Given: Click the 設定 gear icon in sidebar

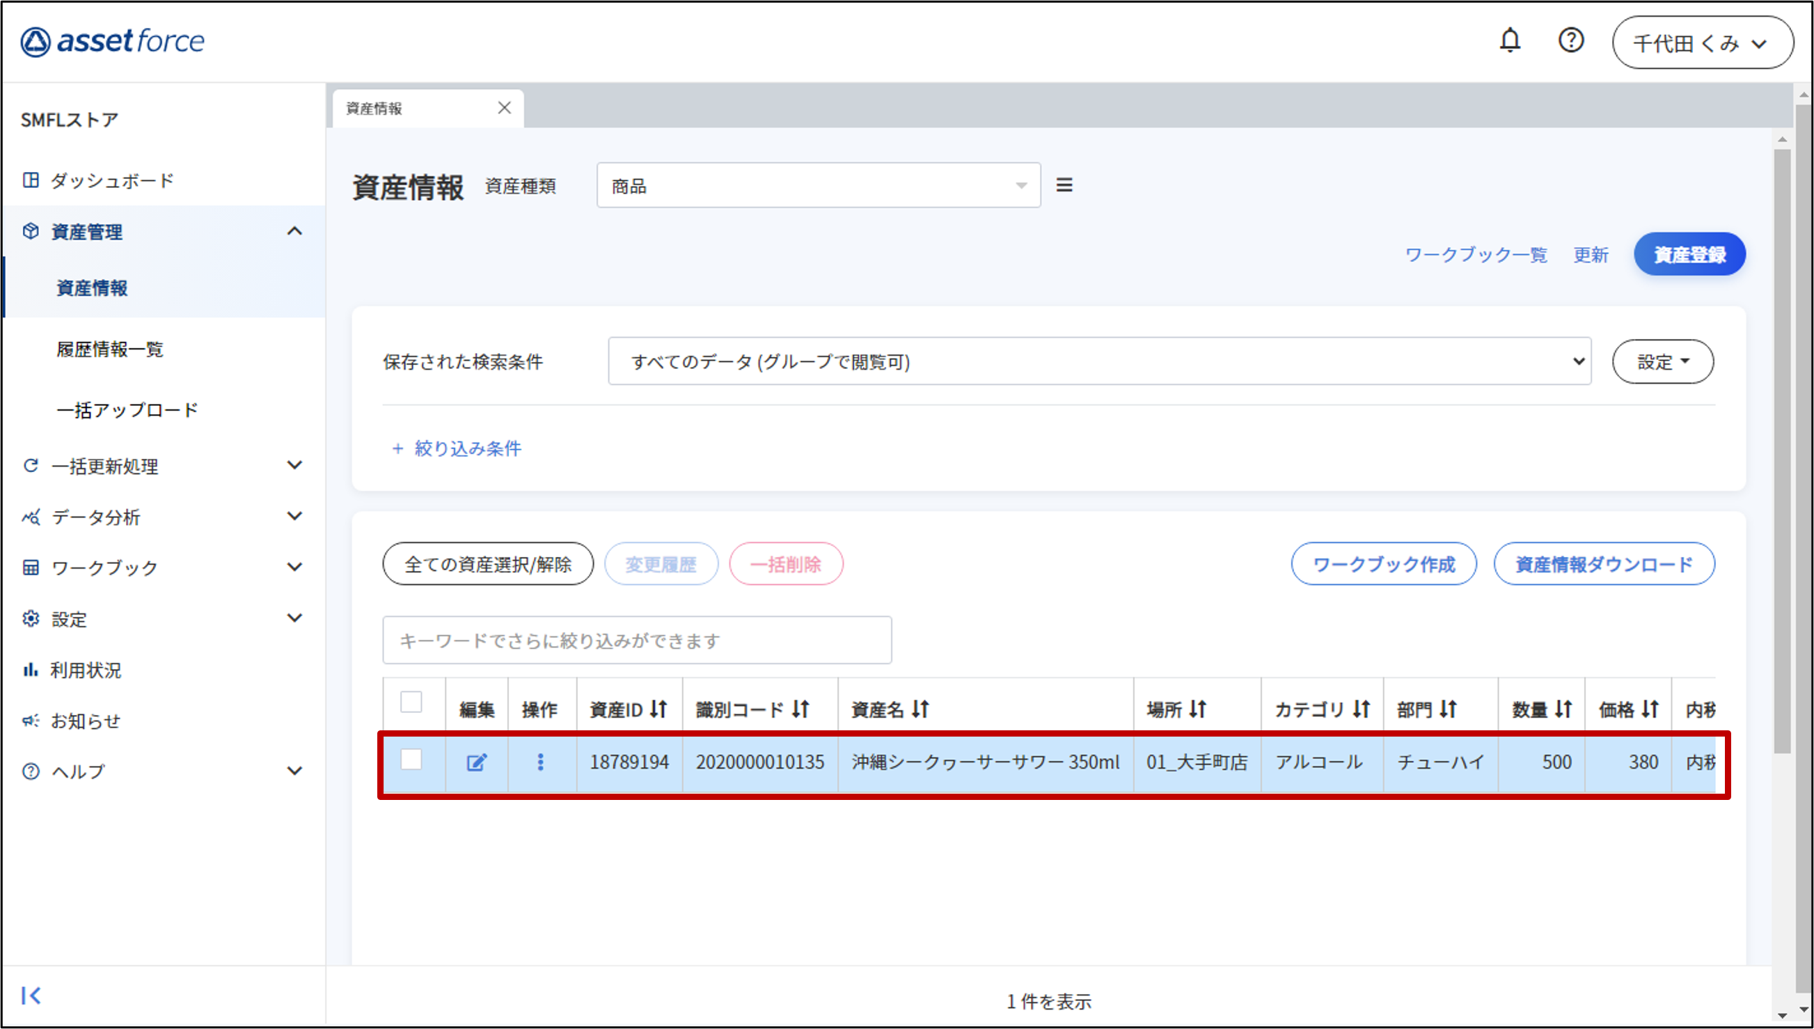Looking at the screenshot, I should 31,618.
